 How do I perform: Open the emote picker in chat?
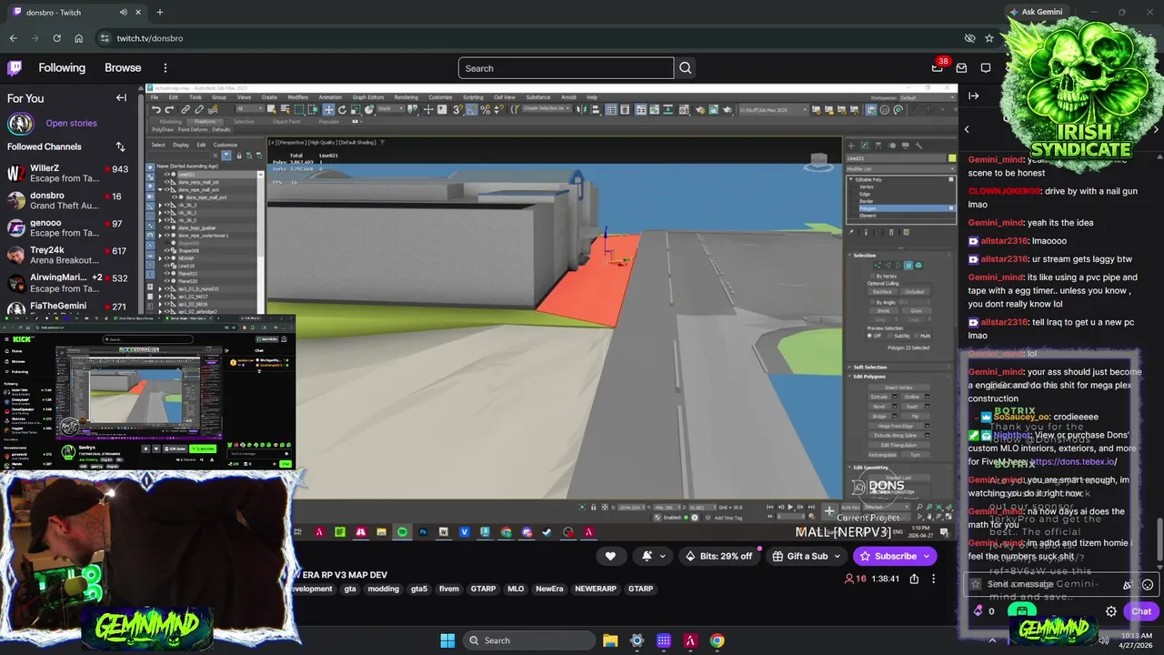click(x=1148, y=585)
